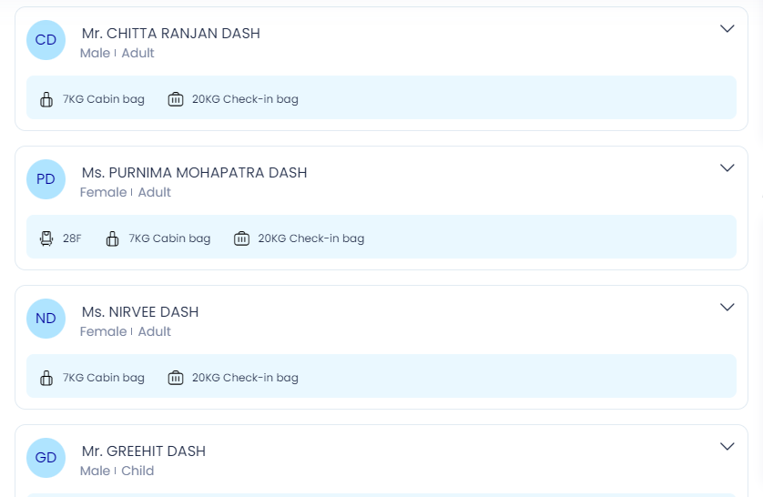Select the name Mr. GREEHIT DASH
The image size is (763, 497).
(x=144, y=451)
